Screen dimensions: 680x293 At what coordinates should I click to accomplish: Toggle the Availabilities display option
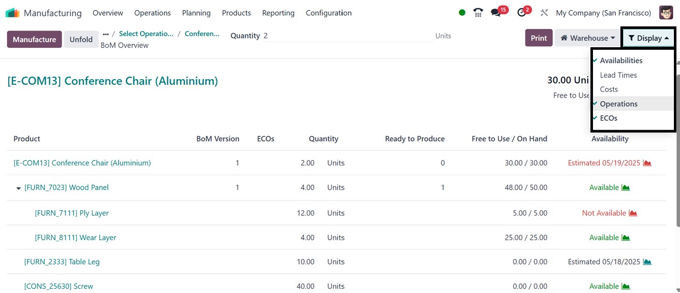pos(621,60)
